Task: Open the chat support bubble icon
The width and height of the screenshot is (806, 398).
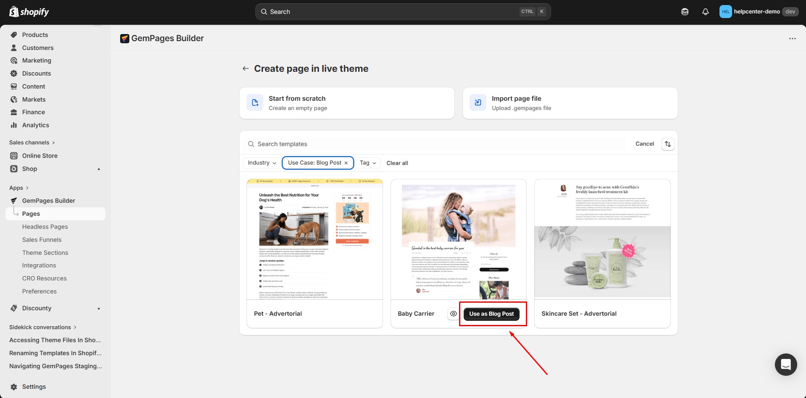Action: click(785, 364)
